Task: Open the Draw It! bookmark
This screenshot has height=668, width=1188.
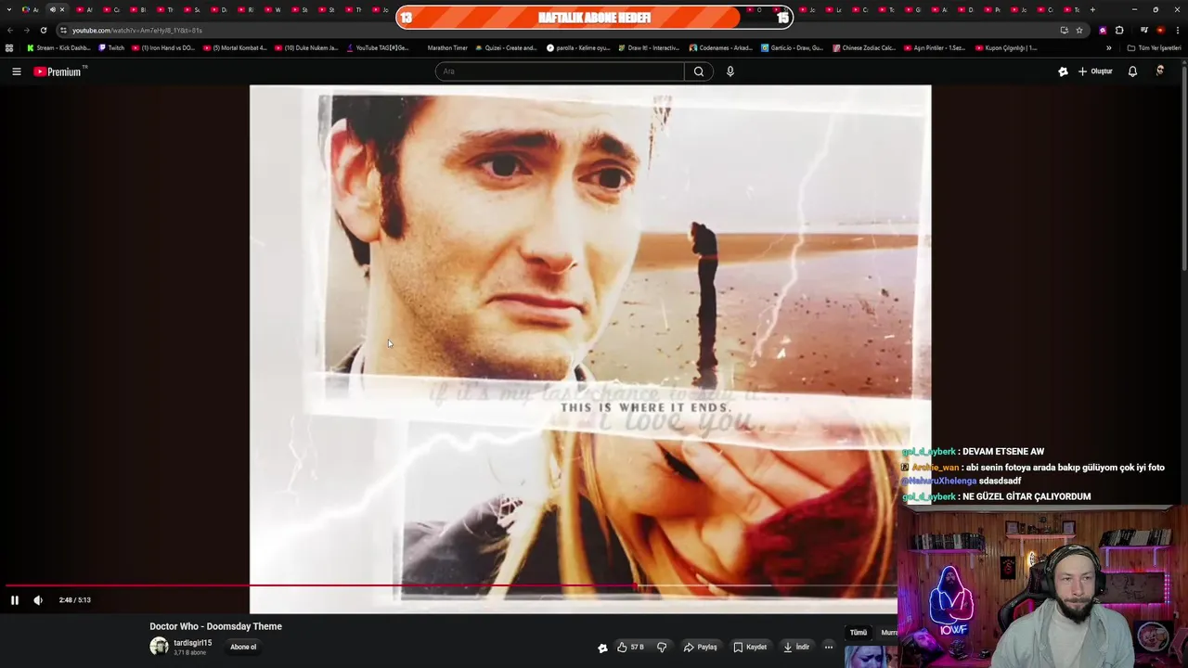Action: click(648, 48)
